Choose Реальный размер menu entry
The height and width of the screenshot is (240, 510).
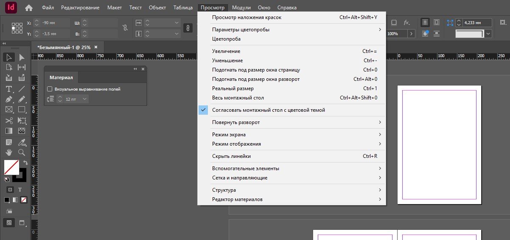coord(291,88)
